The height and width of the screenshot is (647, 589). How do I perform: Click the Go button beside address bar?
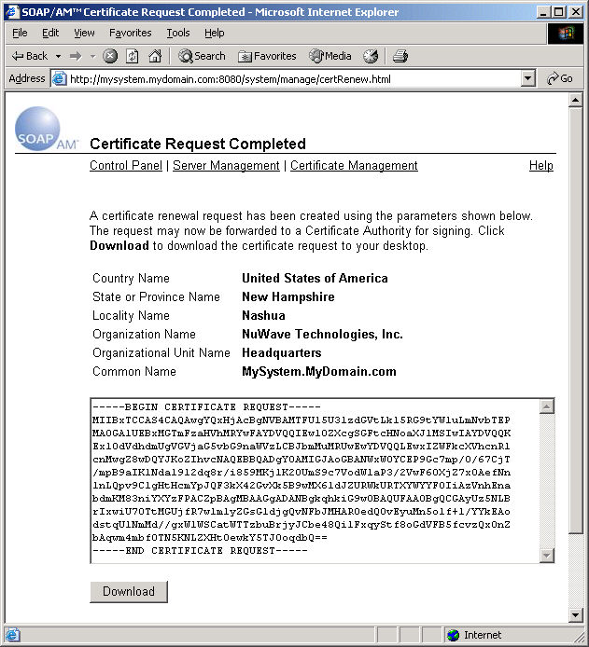[560, 79]
